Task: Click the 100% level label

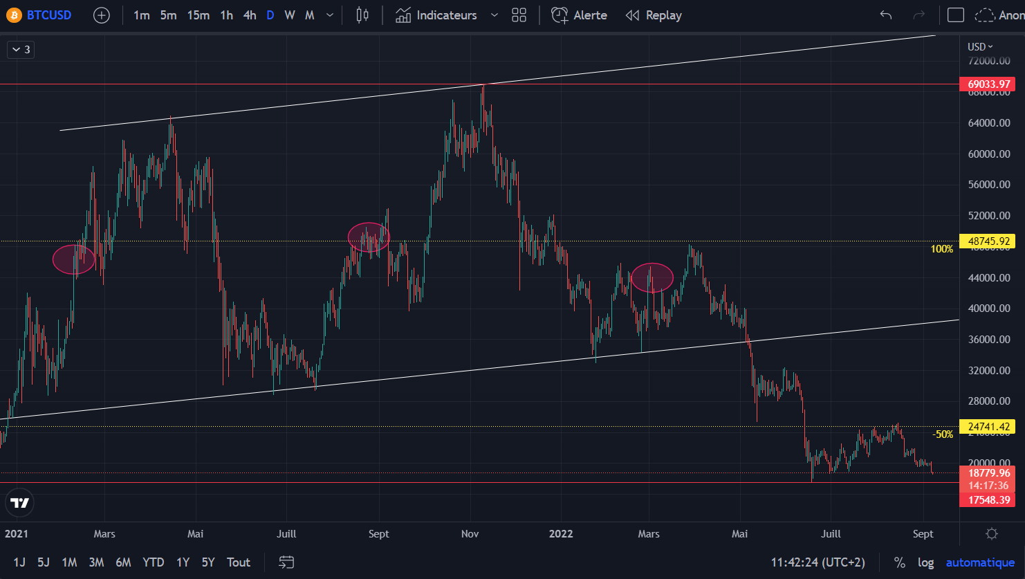Action: [x=942, y=249]
